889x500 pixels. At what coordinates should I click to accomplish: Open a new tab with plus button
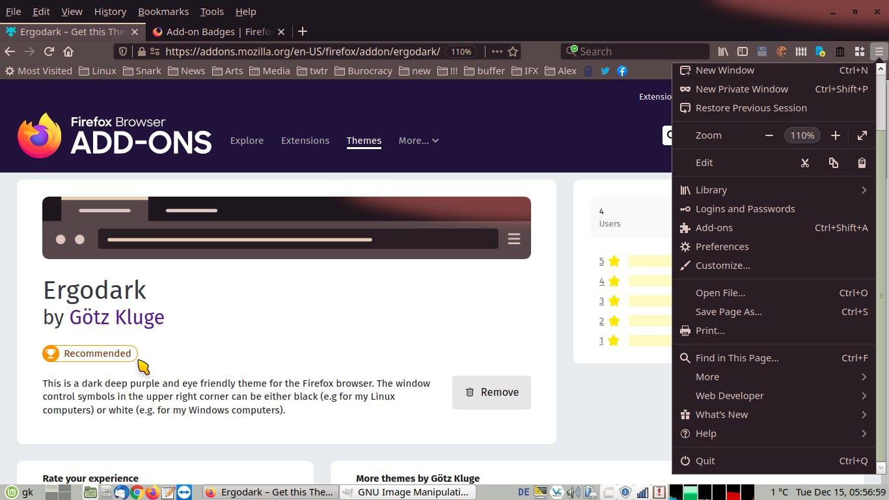(303, 31)
